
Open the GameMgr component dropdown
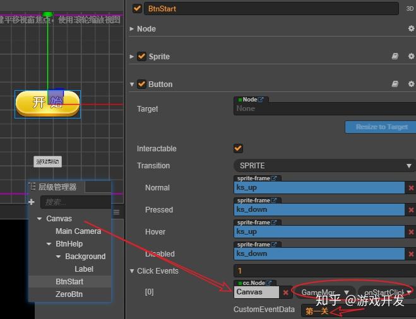(325, 293)
